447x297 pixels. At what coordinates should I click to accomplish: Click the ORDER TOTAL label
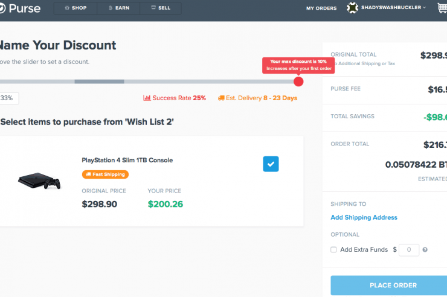coord(350,144)
